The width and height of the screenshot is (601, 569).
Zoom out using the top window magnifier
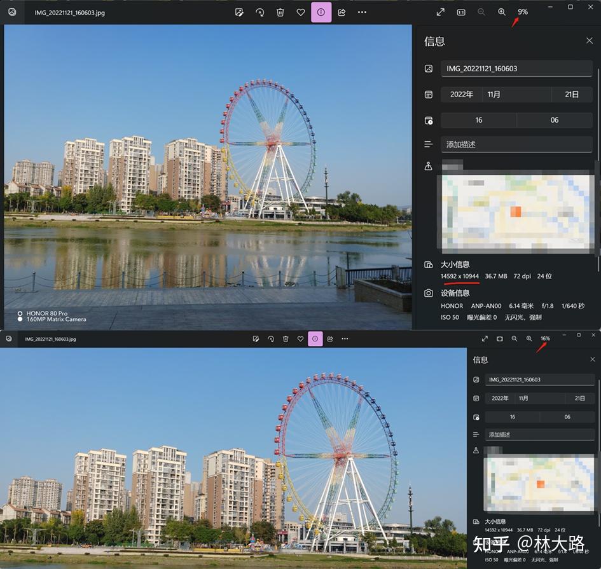click(481, 12)
